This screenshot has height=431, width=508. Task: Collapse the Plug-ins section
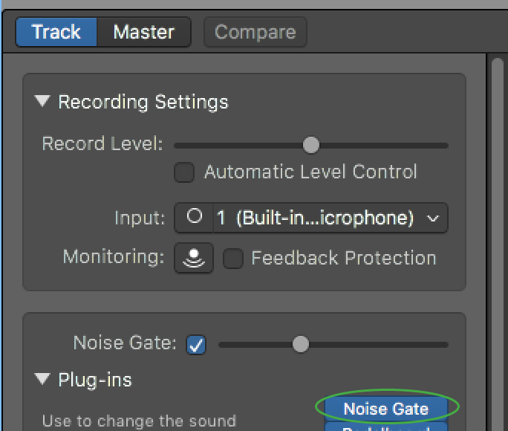pos(42,380)
